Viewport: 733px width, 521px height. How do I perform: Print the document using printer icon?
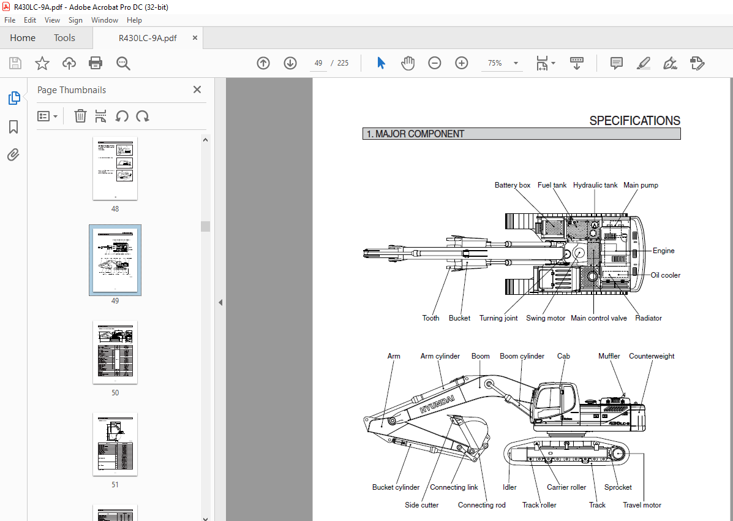[96, 63]
